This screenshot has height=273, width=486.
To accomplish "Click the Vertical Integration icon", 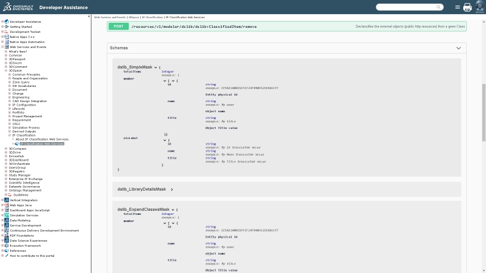I will pos(7,200).
